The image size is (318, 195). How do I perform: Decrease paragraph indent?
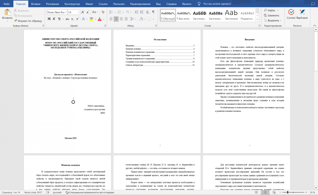pyautogui.click(x=136, y=12)
